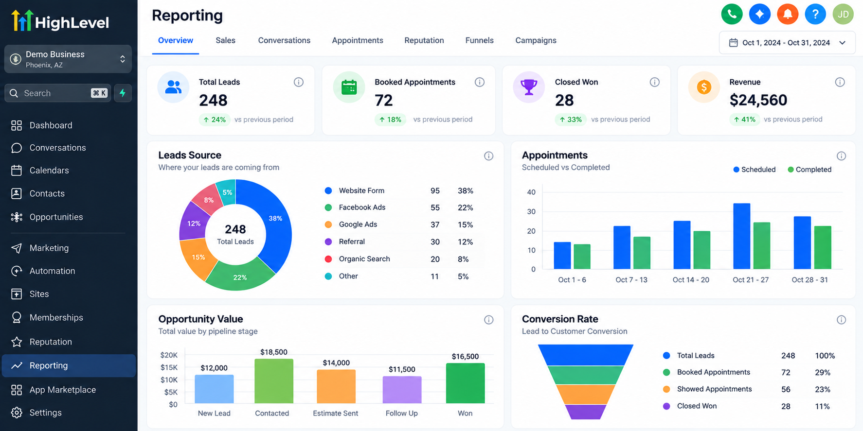863x431 pixels.
Task: Click info icon in Opportunity Value panel
Action: click(x=488, y=320)
